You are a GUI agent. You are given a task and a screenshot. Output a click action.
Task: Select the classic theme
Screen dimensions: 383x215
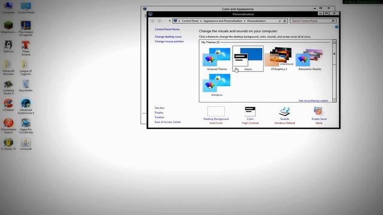click(x=248, y=59)
